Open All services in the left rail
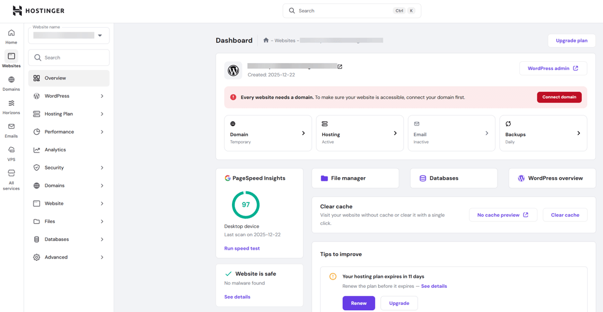 [11, 180]
